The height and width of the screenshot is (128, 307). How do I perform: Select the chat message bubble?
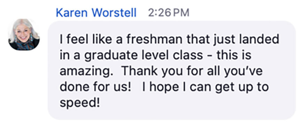point(172,70)
